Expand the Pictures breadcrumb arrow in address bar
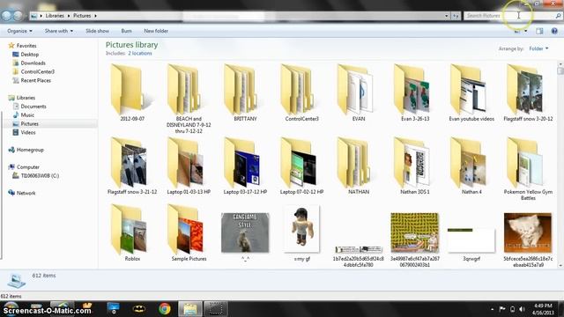 pyautogui.click(x=95, y=16)
